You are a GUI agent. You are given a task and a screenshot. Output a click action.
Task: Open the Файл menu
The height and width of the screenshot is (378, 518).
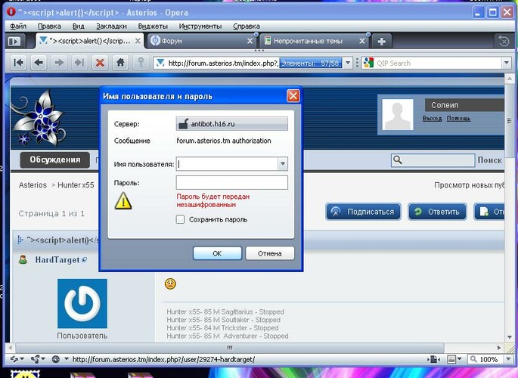(18, 26)
